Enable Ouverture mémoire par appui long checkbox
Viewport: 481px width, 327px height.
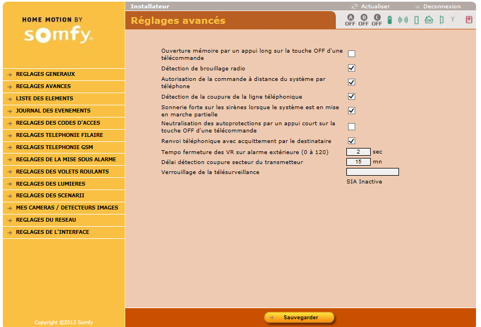click(x=351, y=54)
